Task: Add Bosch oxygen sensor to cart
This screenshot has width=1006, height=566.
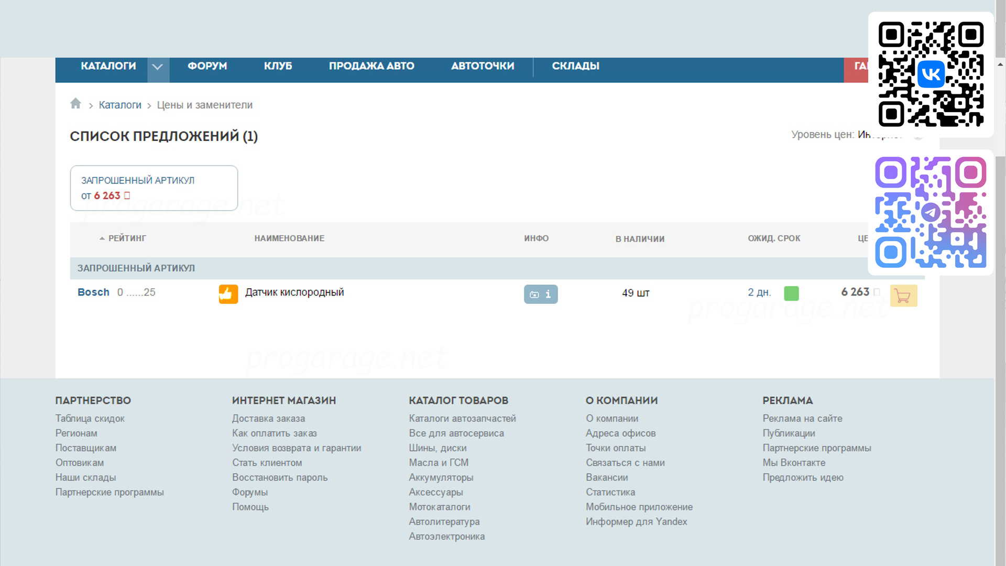Action: point(903,296)
